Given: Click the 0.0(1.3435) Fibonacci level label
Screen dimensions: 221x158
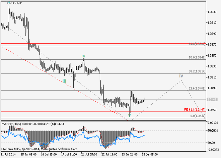Looking at the screenshot, I should 198,116.
